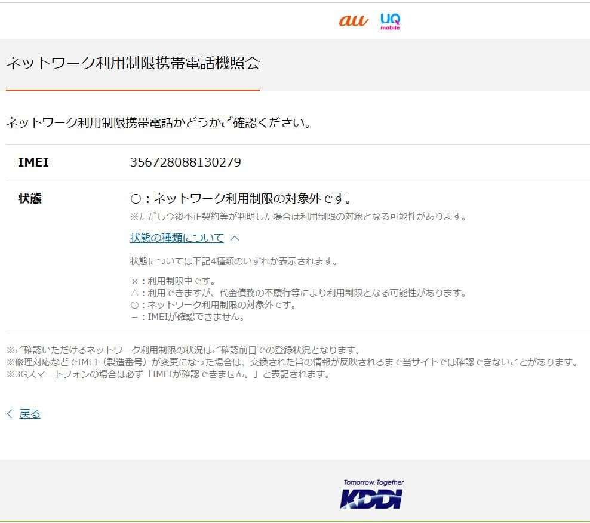
Task: Click the green bar at the page bottom
Action: [x=295, y=521]
